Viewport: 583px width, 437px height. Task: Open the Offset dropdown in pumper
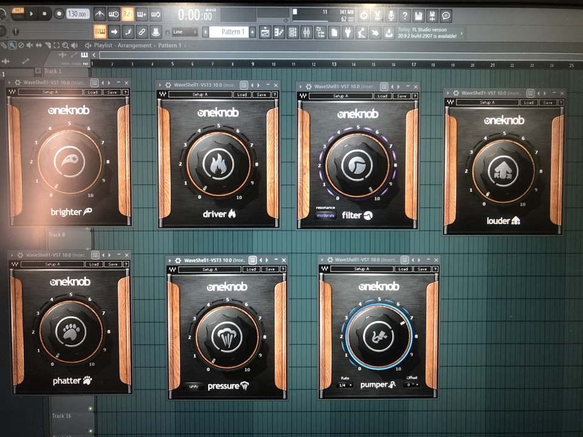coord(412,385)
